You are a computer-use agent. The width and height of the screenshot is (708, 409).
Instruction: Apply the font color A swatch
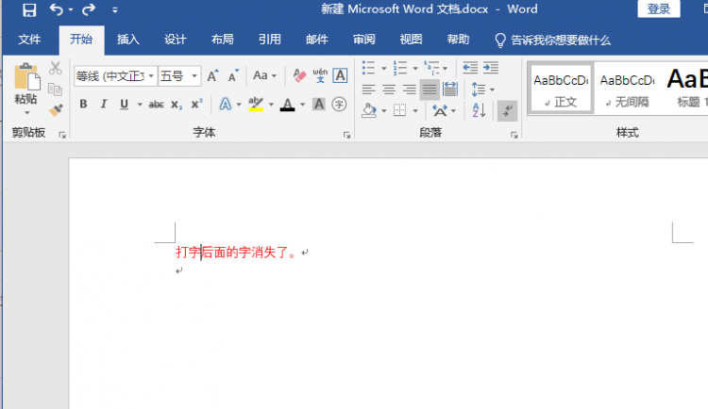click(x=287, y=105)
